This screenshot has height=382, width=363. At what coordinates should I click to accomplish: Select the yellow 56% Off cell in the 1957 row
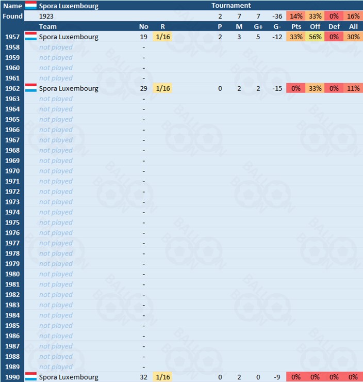315,37
